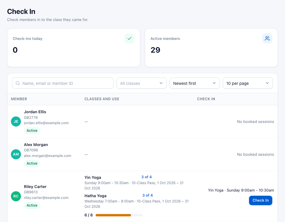Image resolution: width=285 pixels, height=222 pixels.
Task: Open the All classes filter dropdown
Action: tap(142, 83)
